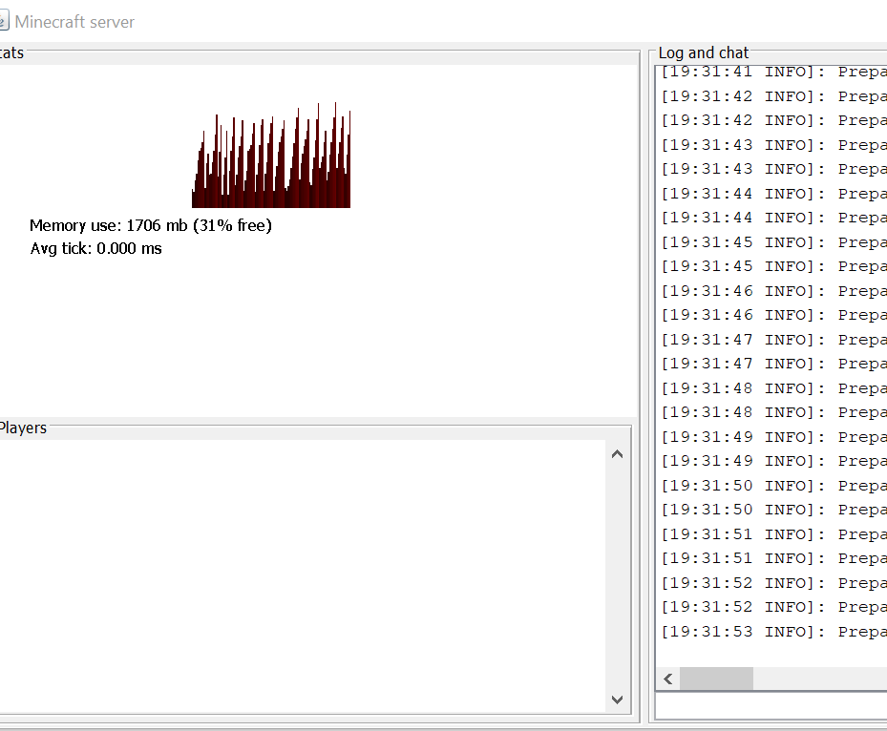887x731 pixels.
Task: Click the log scroll-left arrow
Action: pos(668,679)
